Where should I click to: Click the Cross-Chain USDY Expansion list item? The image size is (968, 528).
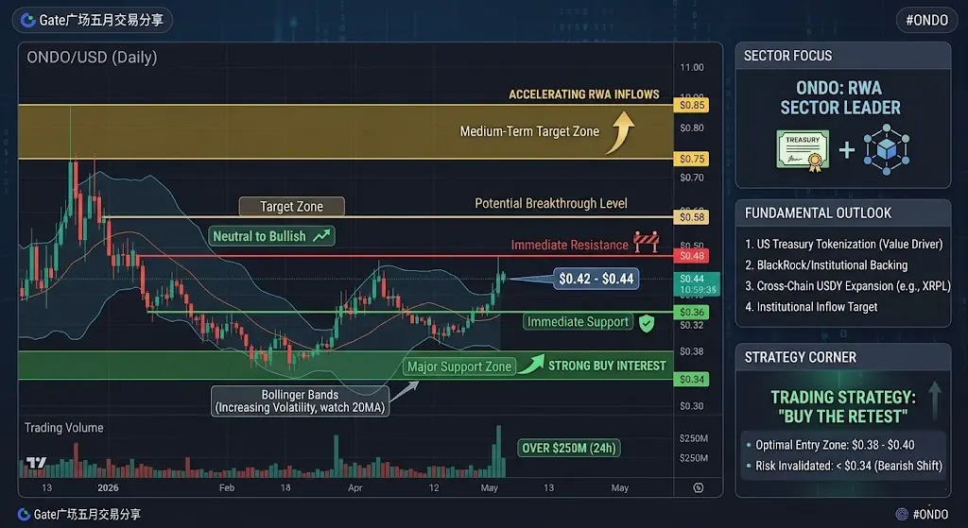click(848, 286)
